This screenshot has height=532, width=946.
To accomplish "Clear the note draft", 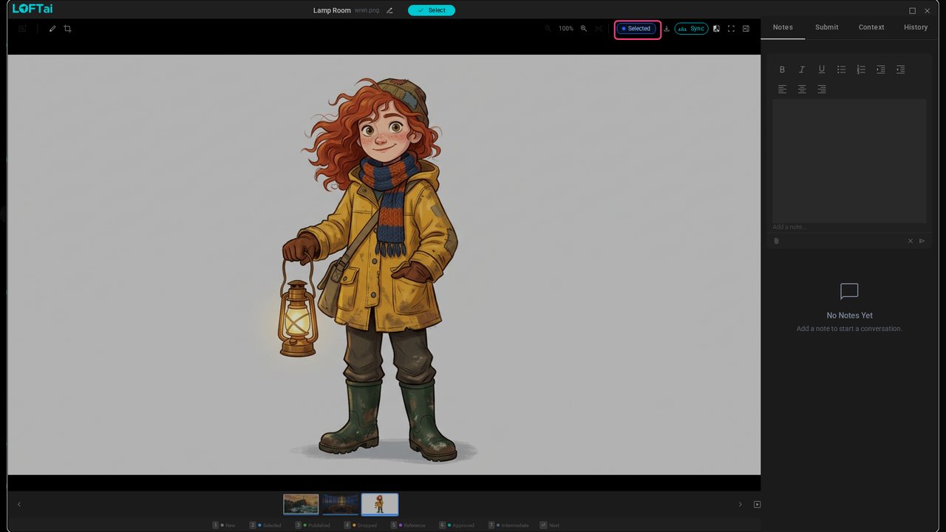I will (x=911, y=241).
